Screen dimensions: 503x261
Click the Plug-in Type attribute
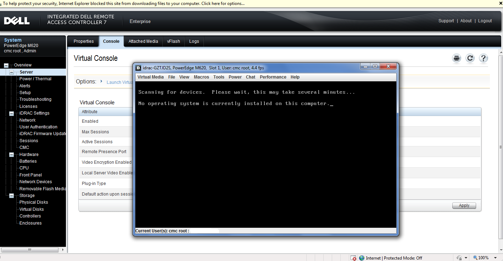[x=94, y=184]
